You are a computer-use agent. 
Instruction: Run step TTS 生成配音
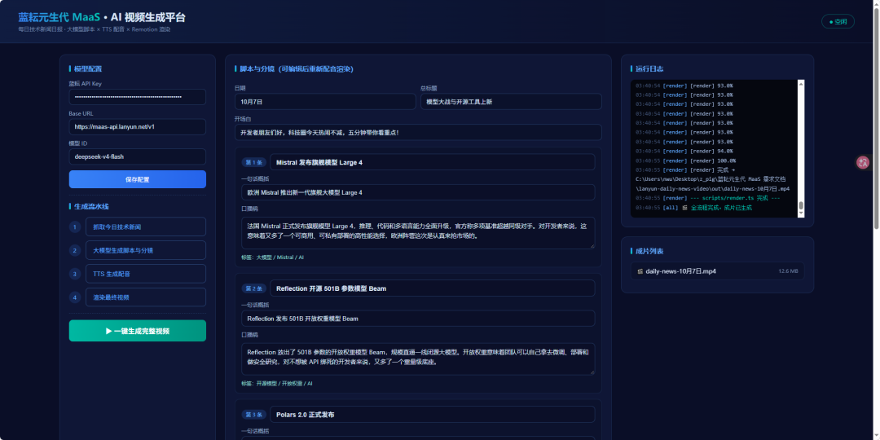[x=146, y=274]
